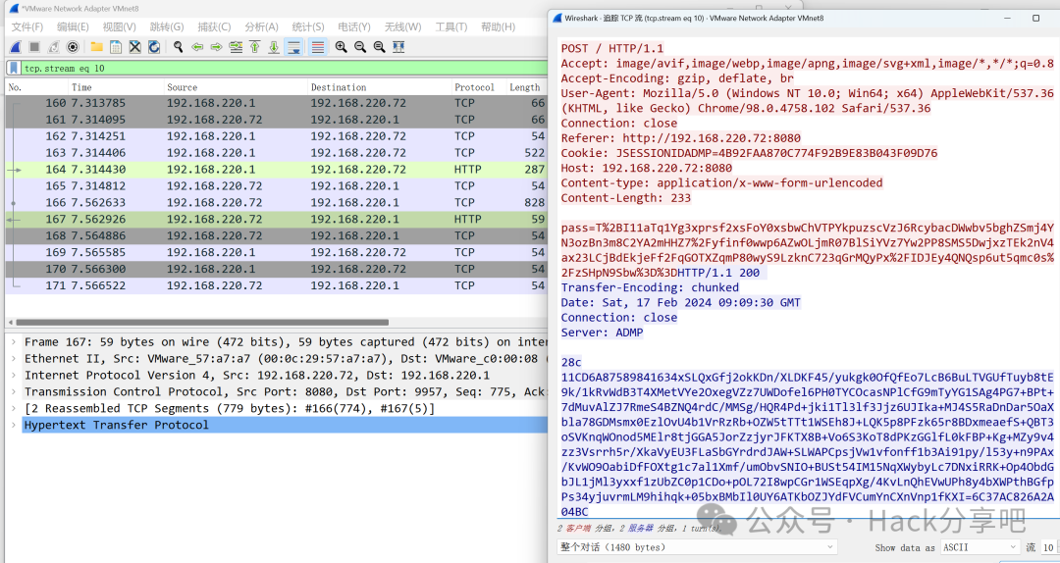This screenshot has width=1060, height=563.
Task: Click the Time column header
Action: [81, 87]
